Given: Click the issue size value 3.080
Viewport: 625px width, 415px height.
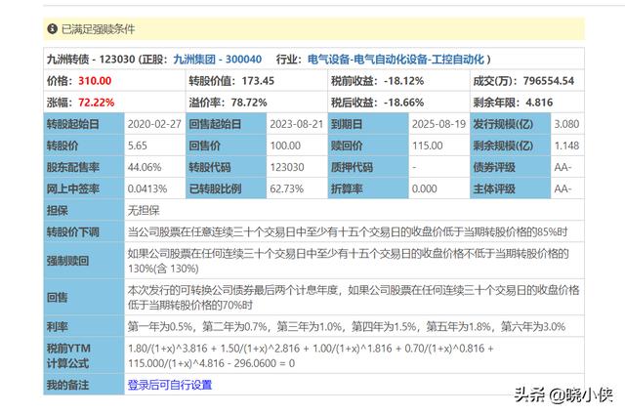Looking at the screenshot, I should 566,124.
